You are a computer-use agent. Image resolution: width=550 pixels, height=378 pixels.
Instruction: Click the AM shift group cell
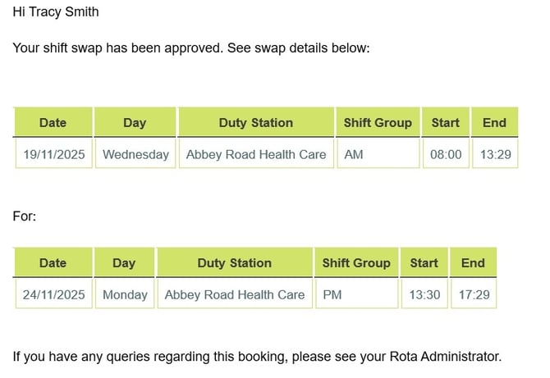point(378,154)
